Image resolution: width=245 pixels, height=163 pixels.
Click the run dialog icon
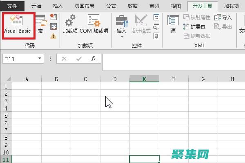coord(156,36)
